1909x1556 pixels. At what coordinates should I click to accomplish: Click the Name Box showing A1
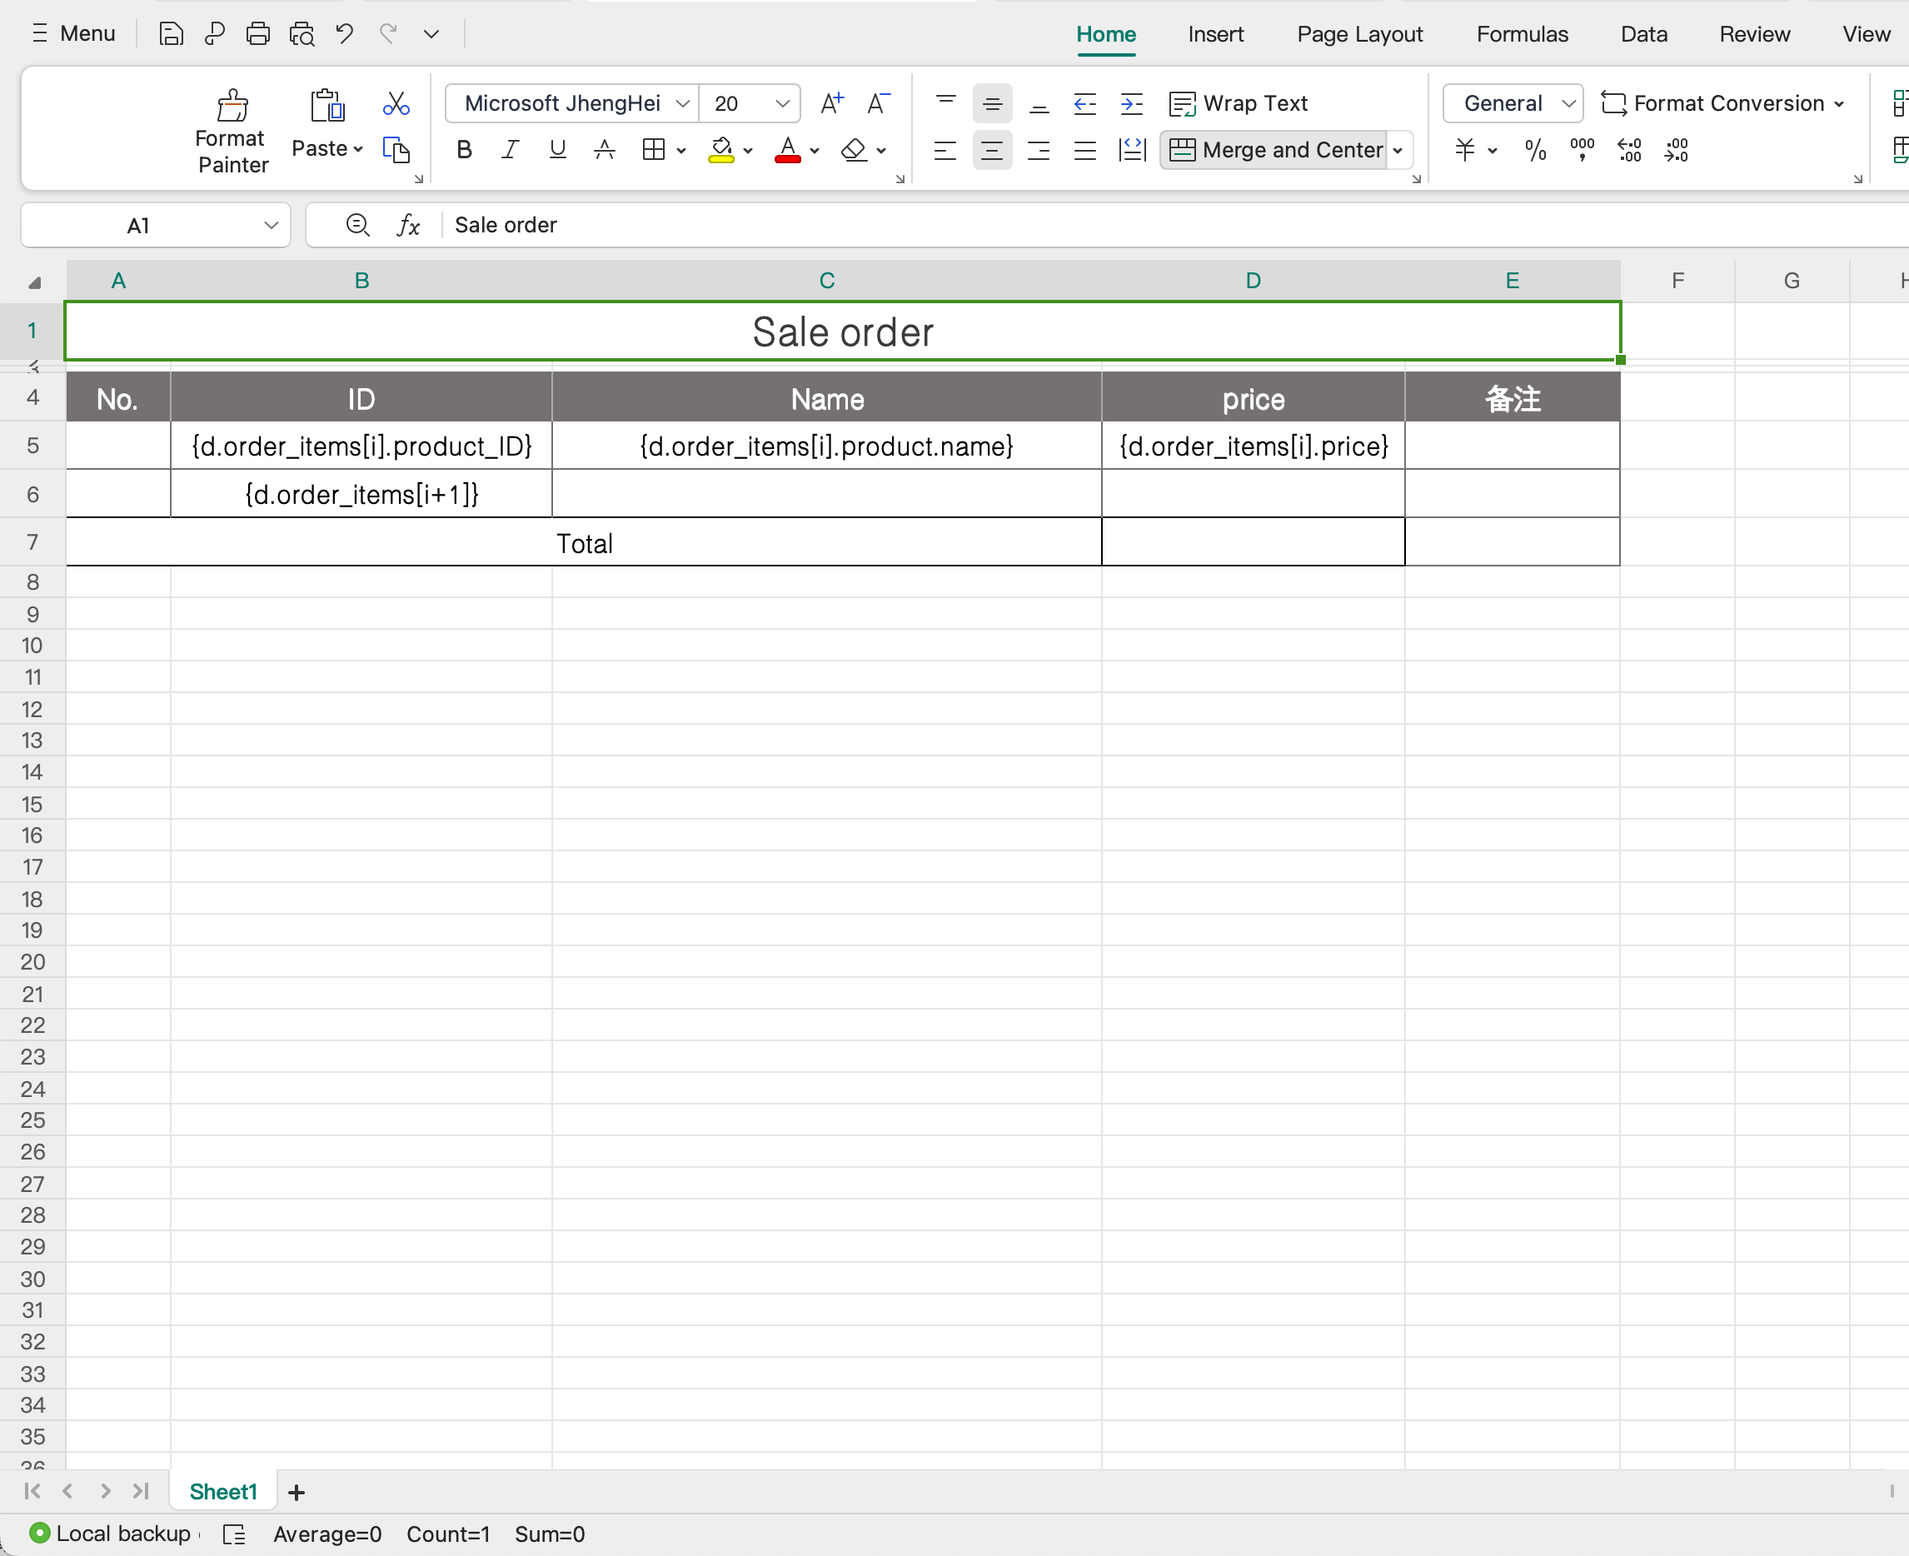point(139,225)
